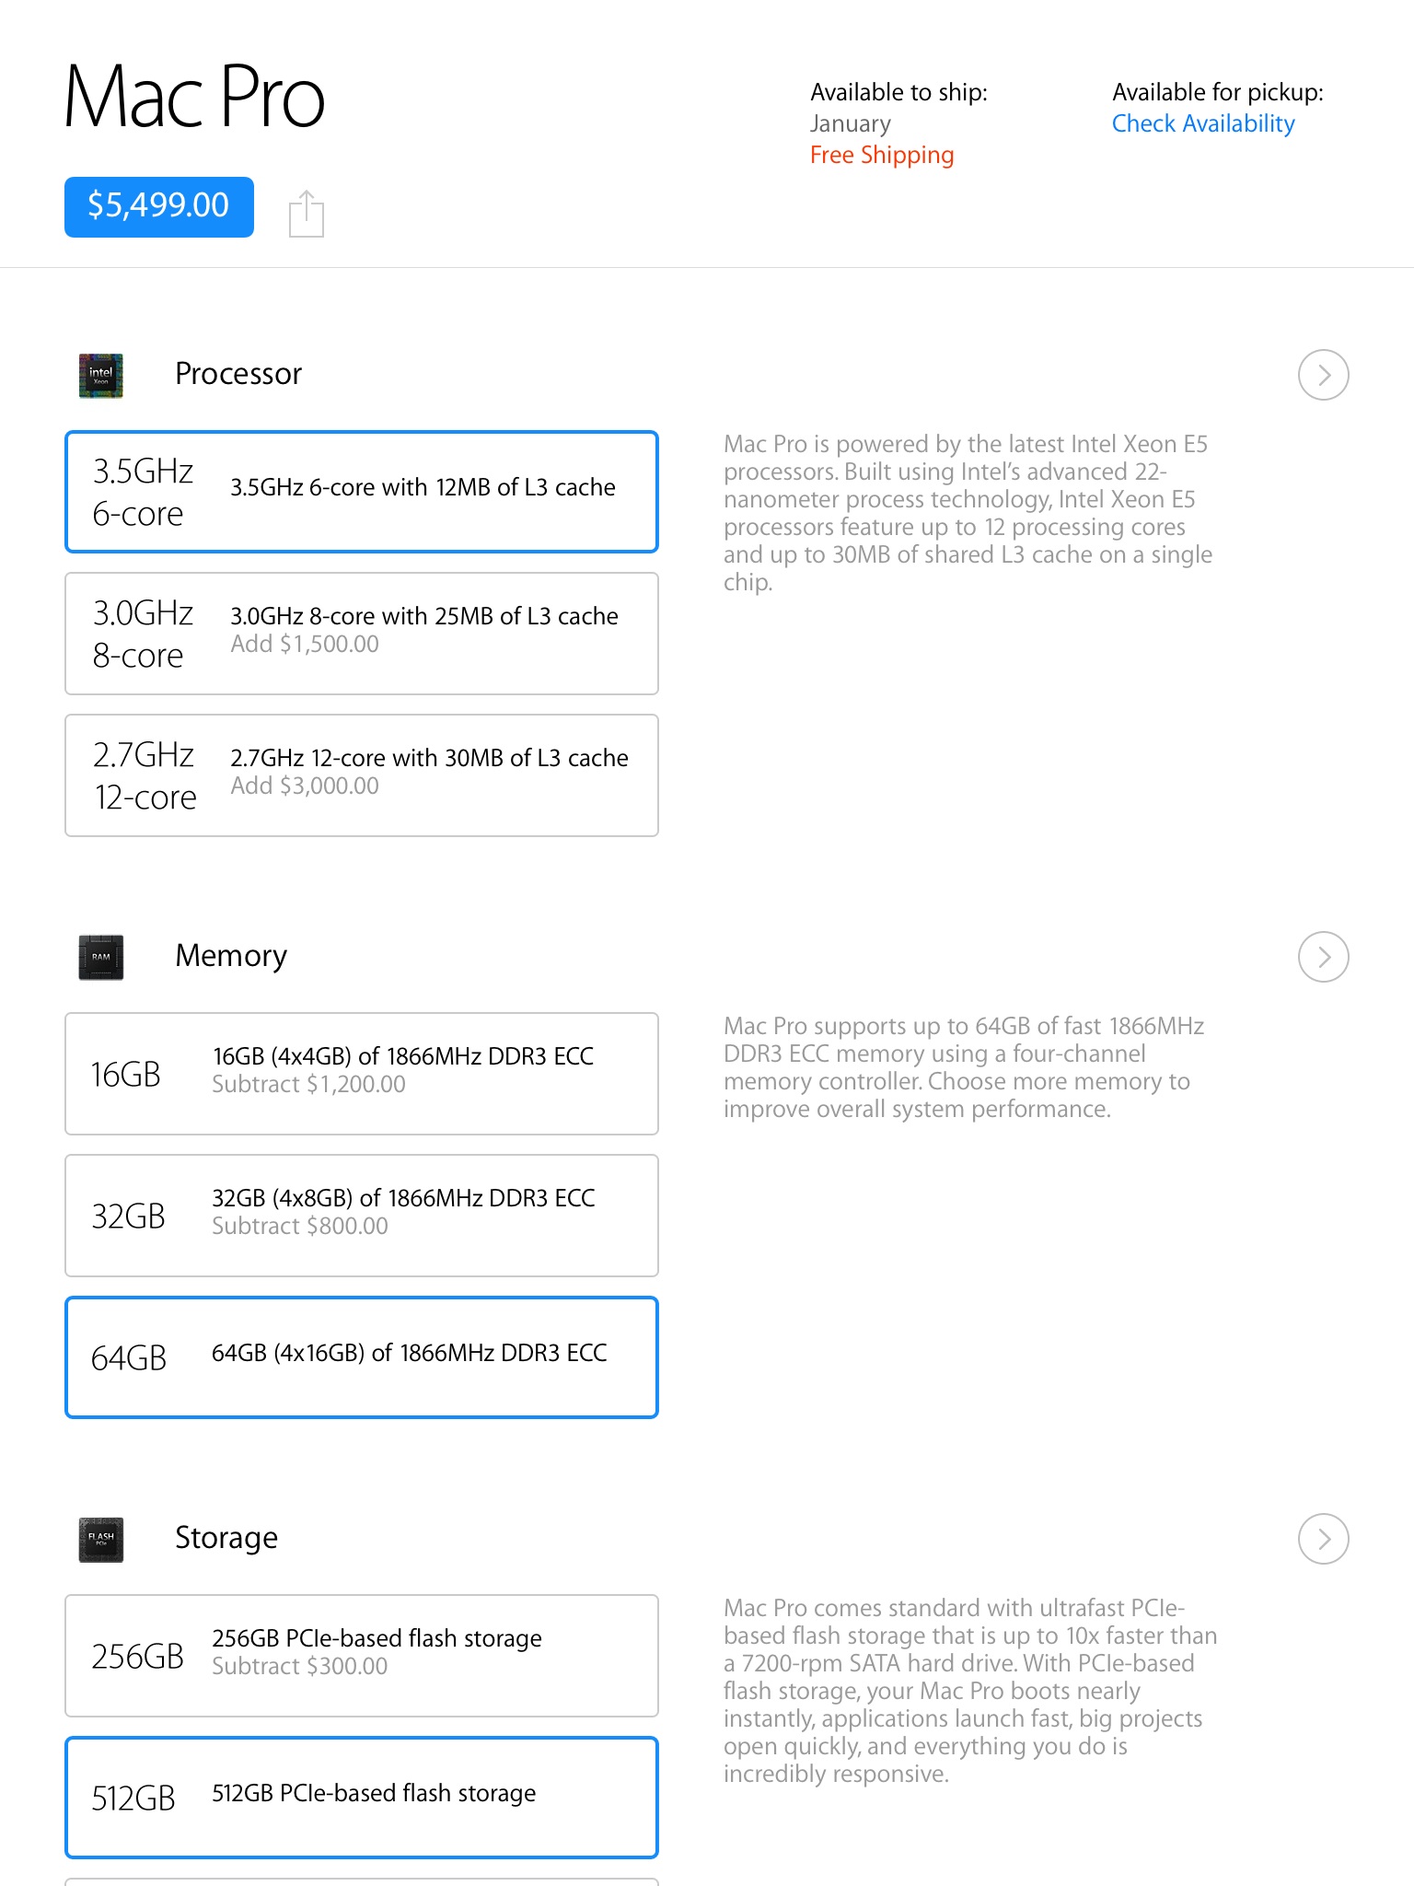Expand Memory details with the arrow circle
Screen dimensions: 1414x1886
click(1323, 957)
